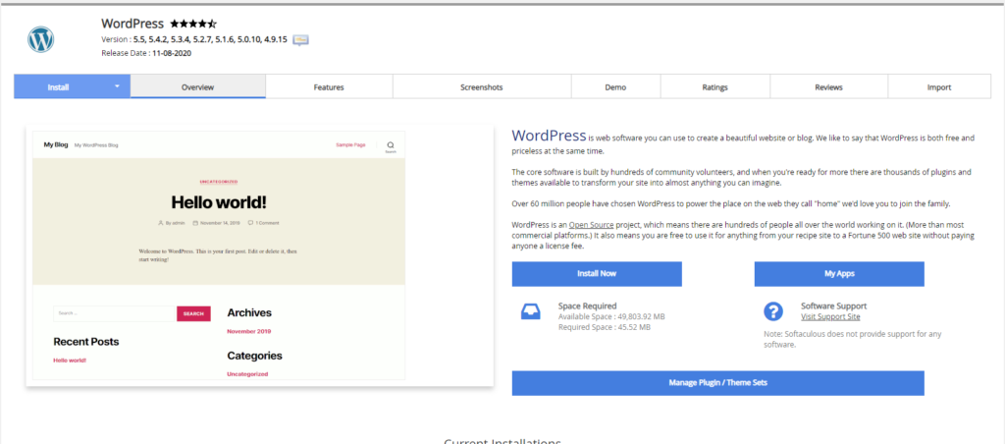1005x444 pixels.
Task: Open the Install tab
Action: coord(58,87)
